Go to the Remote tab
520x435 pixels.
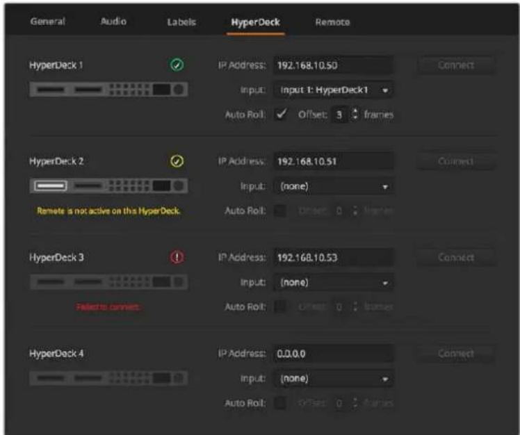(x=332, y=22)
